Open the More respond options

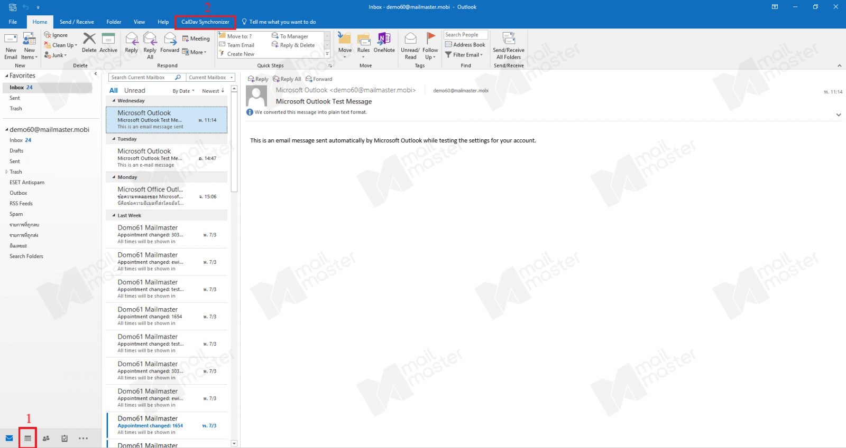[194, 52]
